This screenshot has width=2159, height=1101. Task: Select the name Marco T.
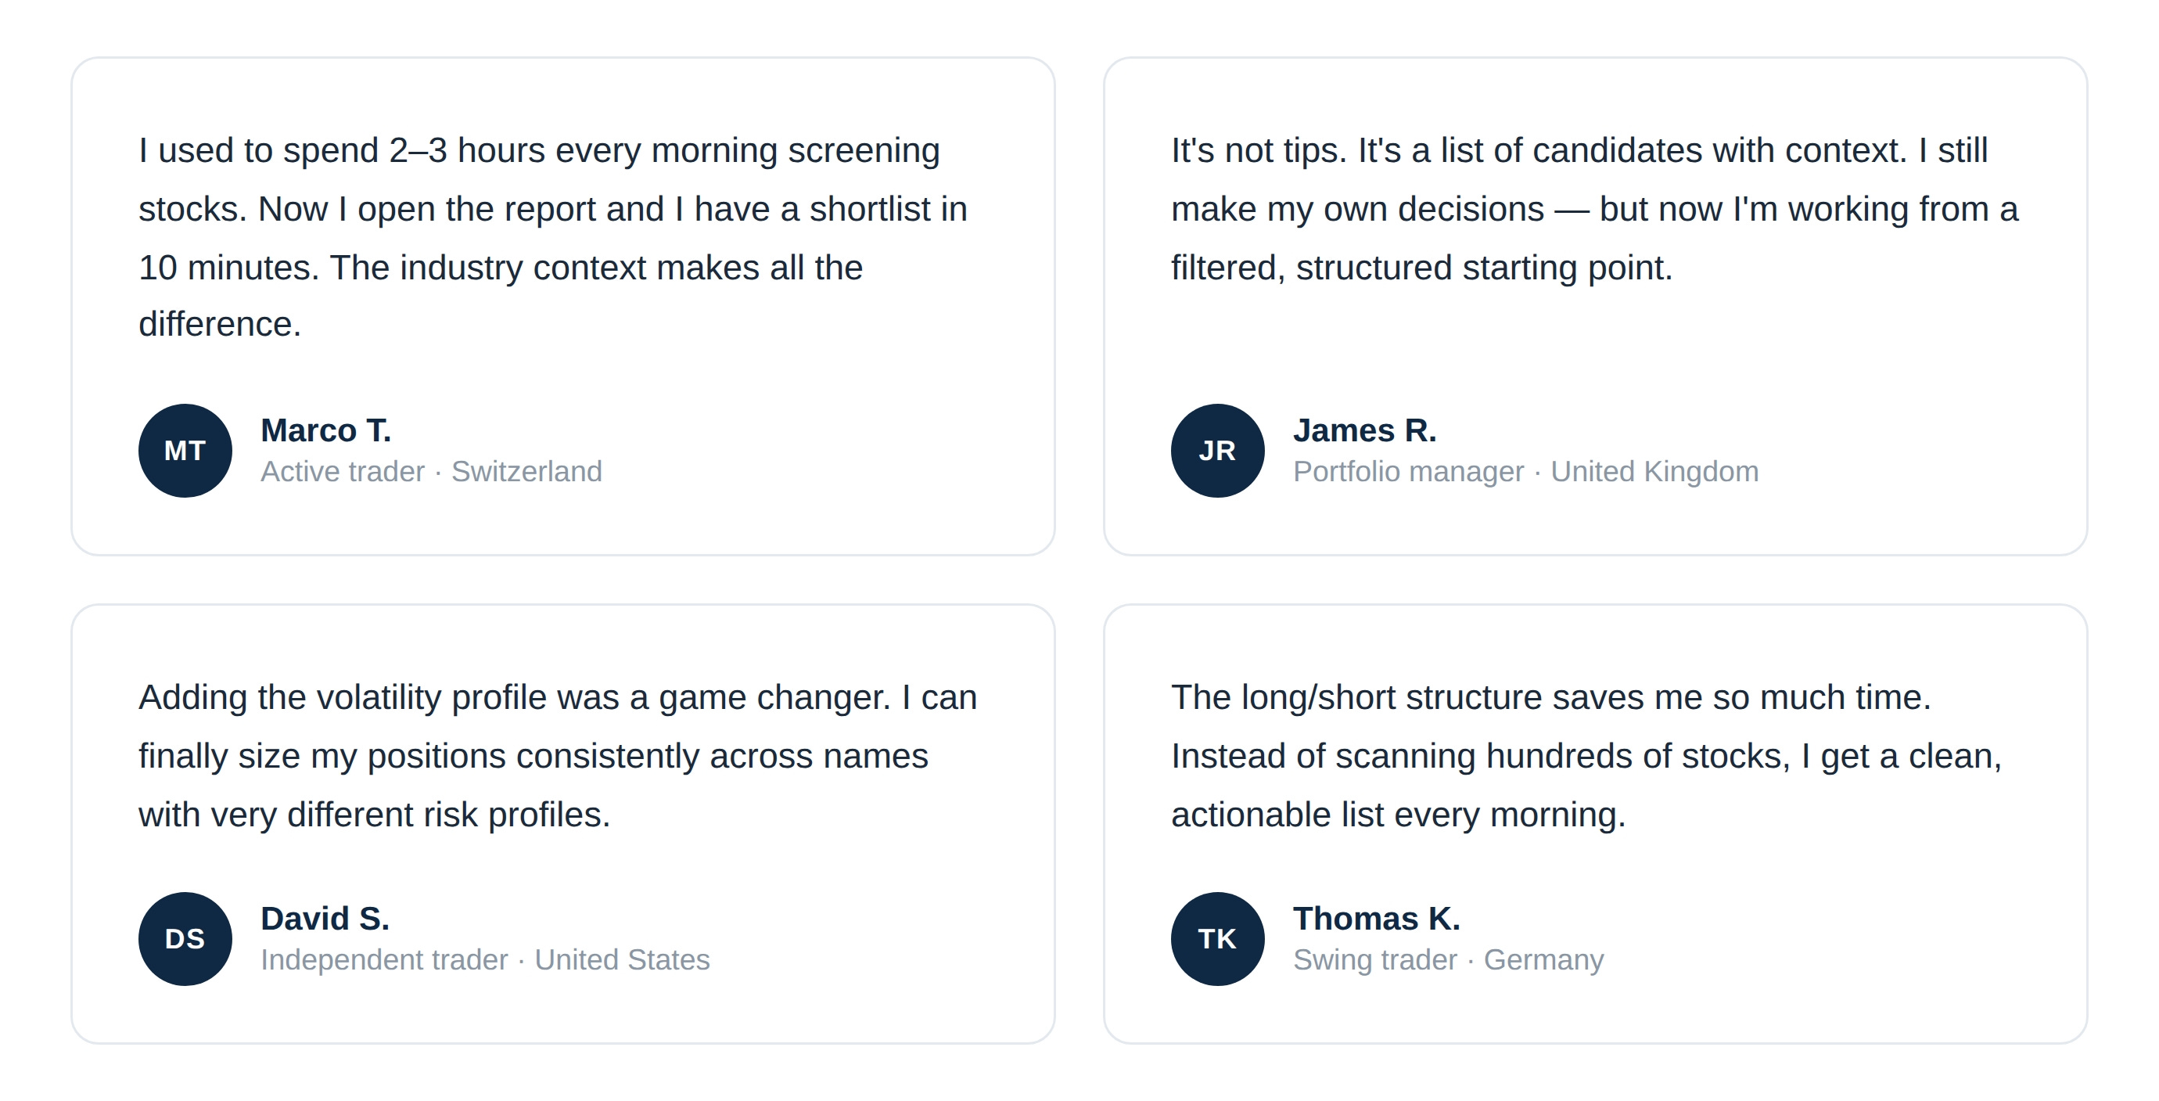coord(326,430)
